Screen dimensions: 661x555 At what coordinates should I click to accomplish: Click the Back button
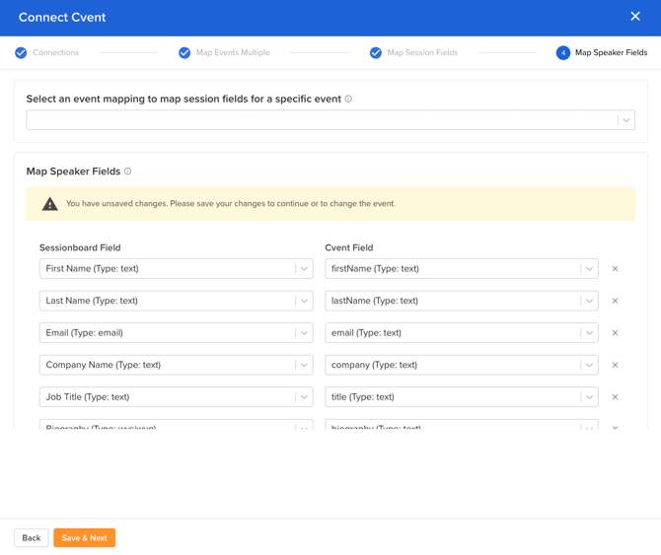tap(32, 537)
